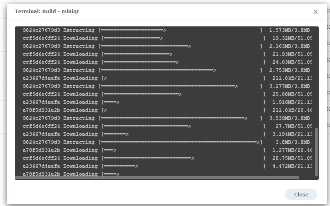The image size is (330, 206).
Task: Click the Close button at the bottom
Action: point(301,194)
